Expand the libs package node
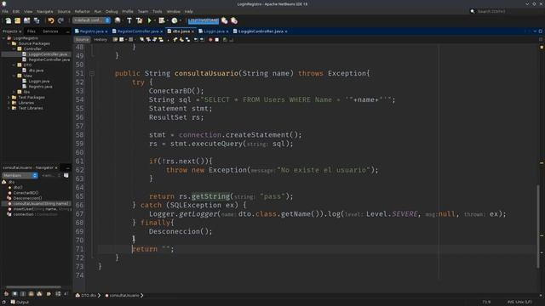Image resolution: width=545 pixels, height=306 pixels. (x=14, y=92)
